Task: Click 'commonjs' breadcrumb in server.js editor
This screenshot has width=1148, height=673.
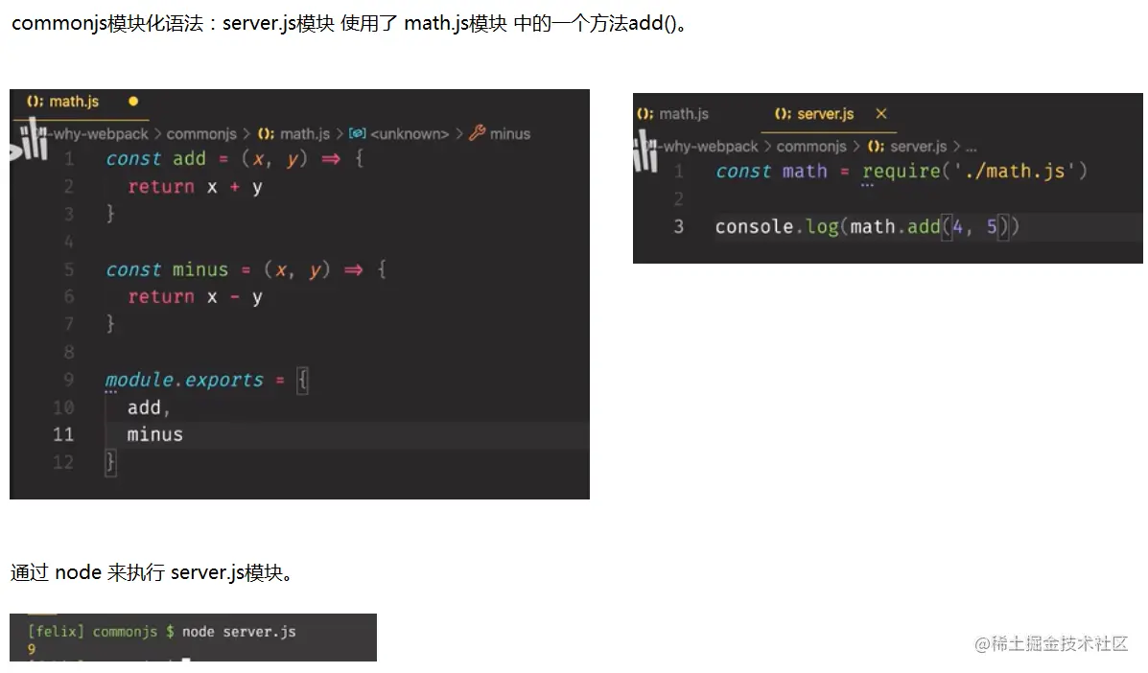Action: tap(811, 147)
